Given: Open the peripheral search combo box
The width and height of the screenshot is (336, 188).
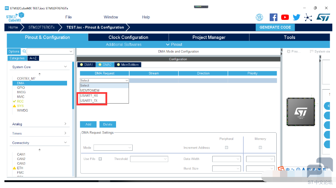Looking at the screenshot, I should click(50, 51).
